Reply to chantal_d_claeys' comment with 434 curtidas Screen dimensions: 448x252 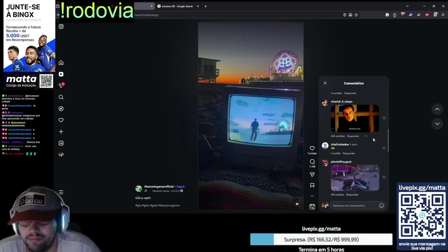tap(353, 136)
